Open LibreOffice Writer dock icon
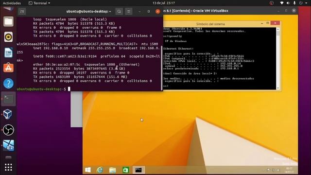 [8, 52]
